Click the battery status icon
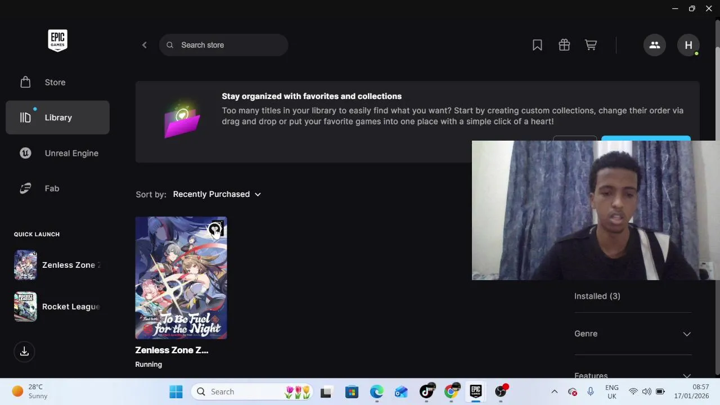The width and height of the screenshot is (720, 405). click(660, 391)
